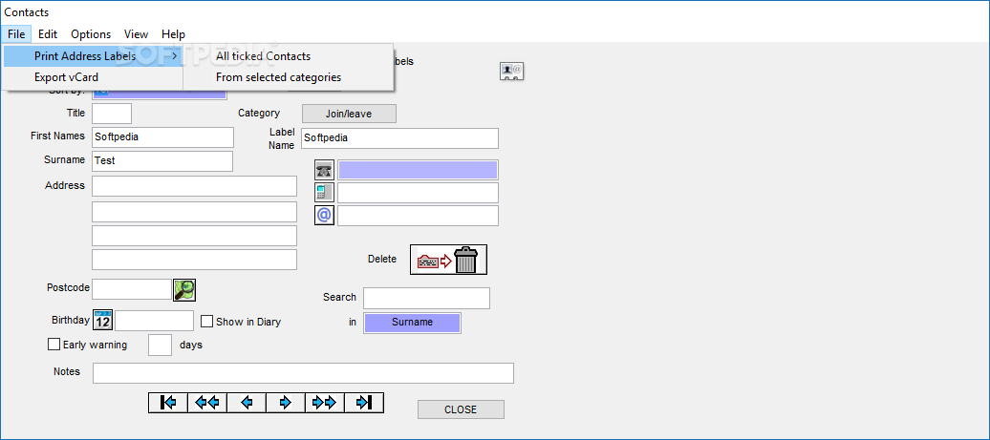This screenshot has height=440, width=990.
Task: Go to the last contact record
Action: pos(363,403)
